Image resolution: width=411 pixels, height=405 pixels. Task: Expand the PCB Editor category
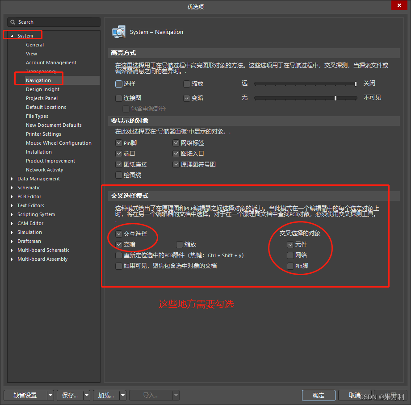(11, 196)
